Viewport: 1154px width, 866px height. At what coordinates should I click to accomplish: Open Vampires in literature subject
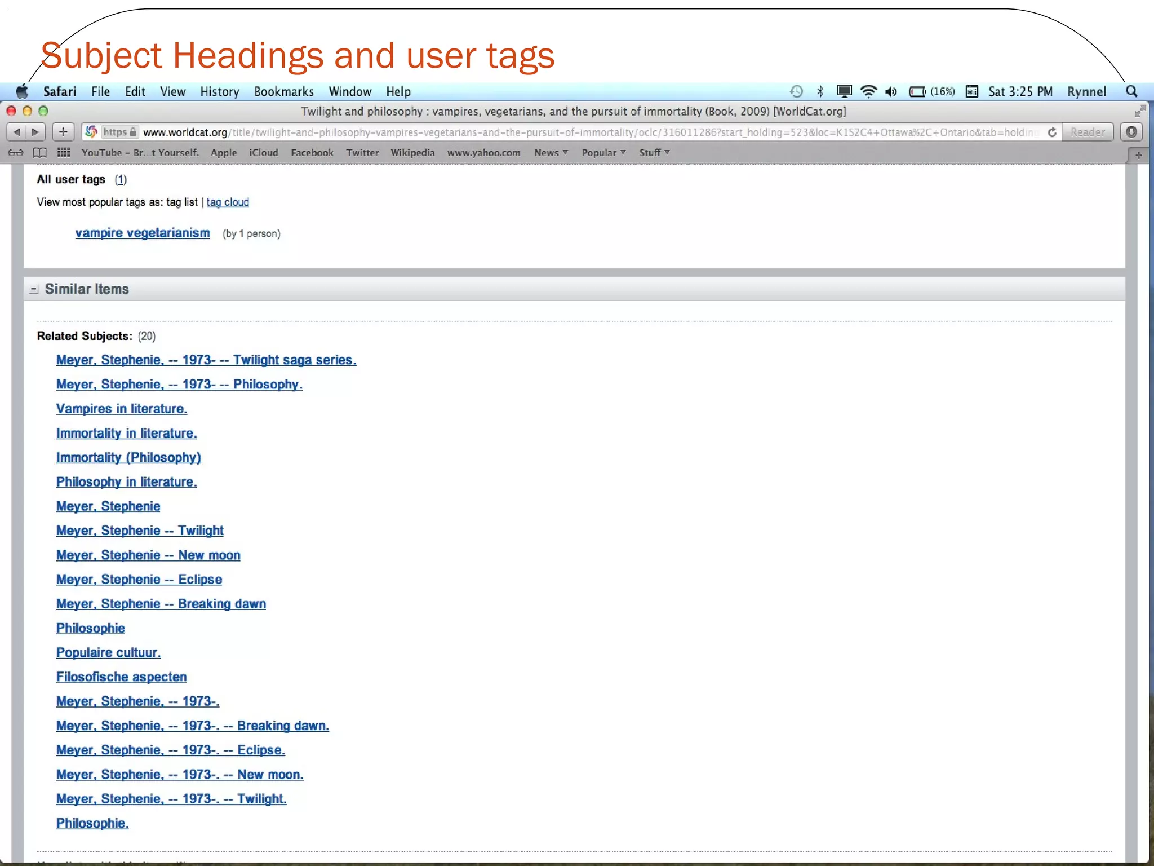pyautogui.click(x=122, y=409)
